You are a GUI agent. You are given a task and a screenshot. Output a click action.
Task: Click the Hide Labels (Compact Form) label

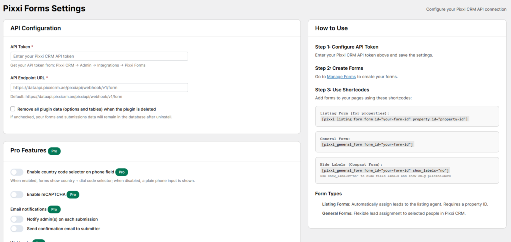pyautogui.click(x=351, y=165)
